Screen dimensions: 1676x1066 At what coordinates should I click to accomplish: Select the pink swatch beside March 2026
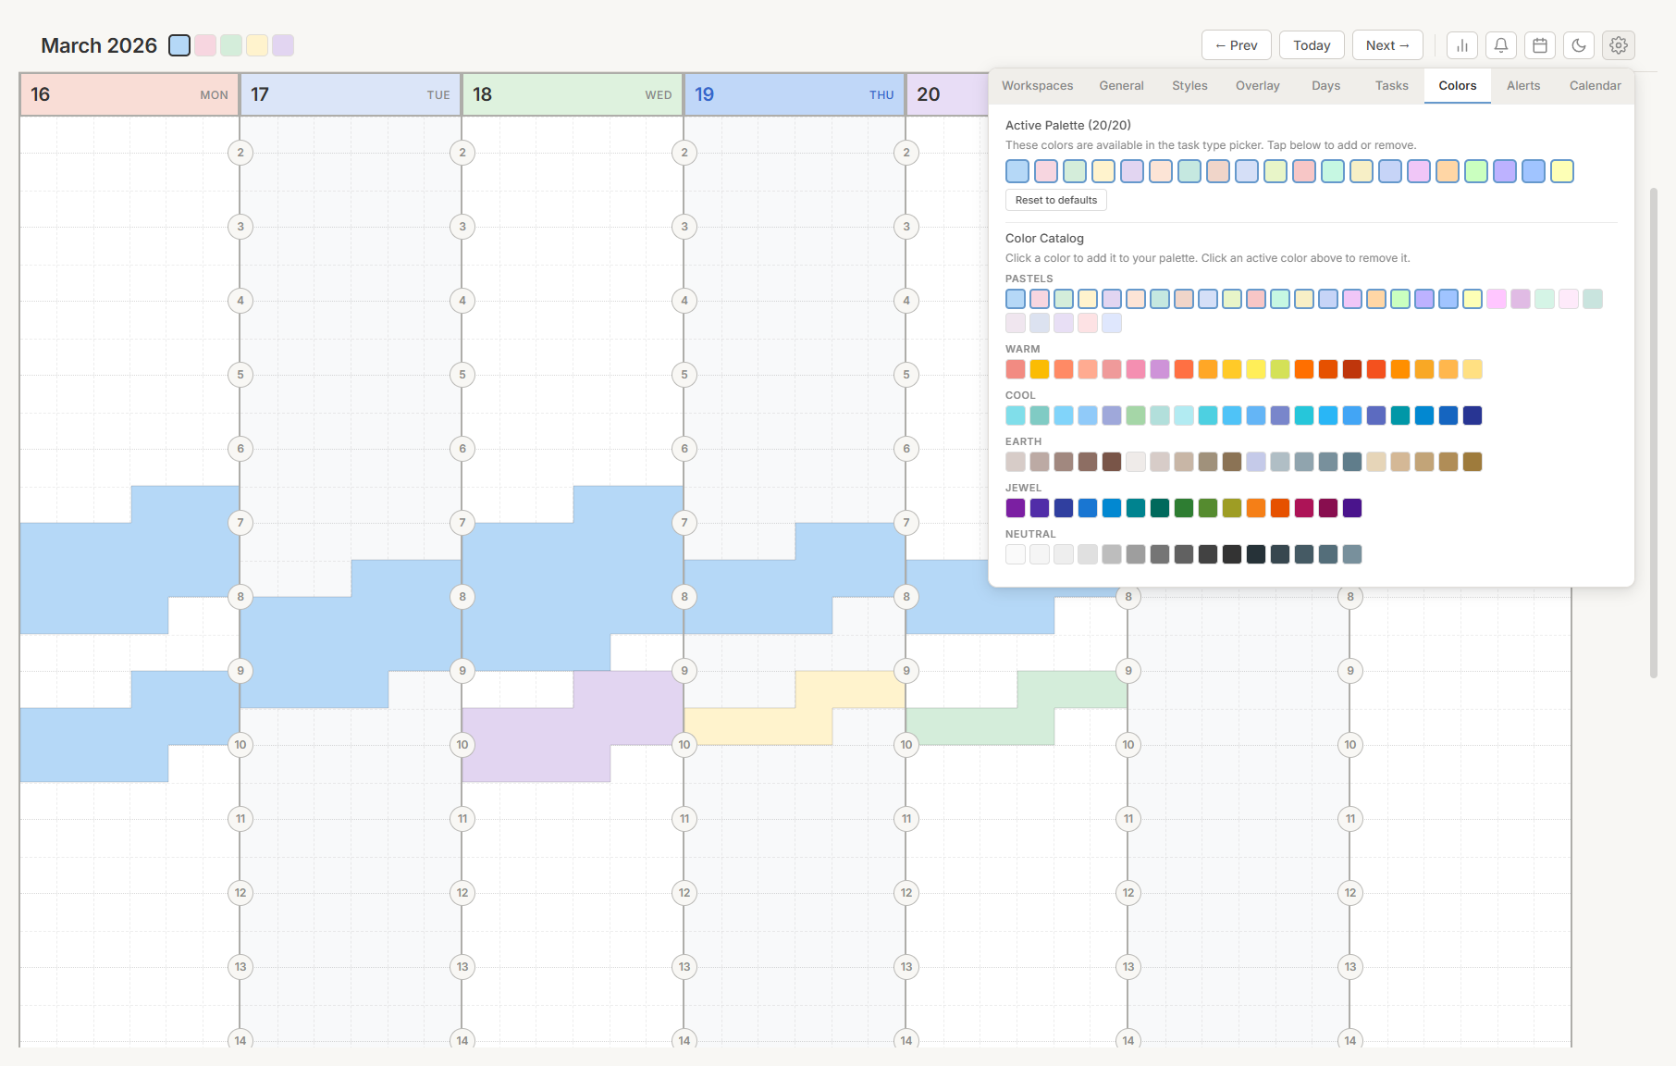tap(205, 45)
